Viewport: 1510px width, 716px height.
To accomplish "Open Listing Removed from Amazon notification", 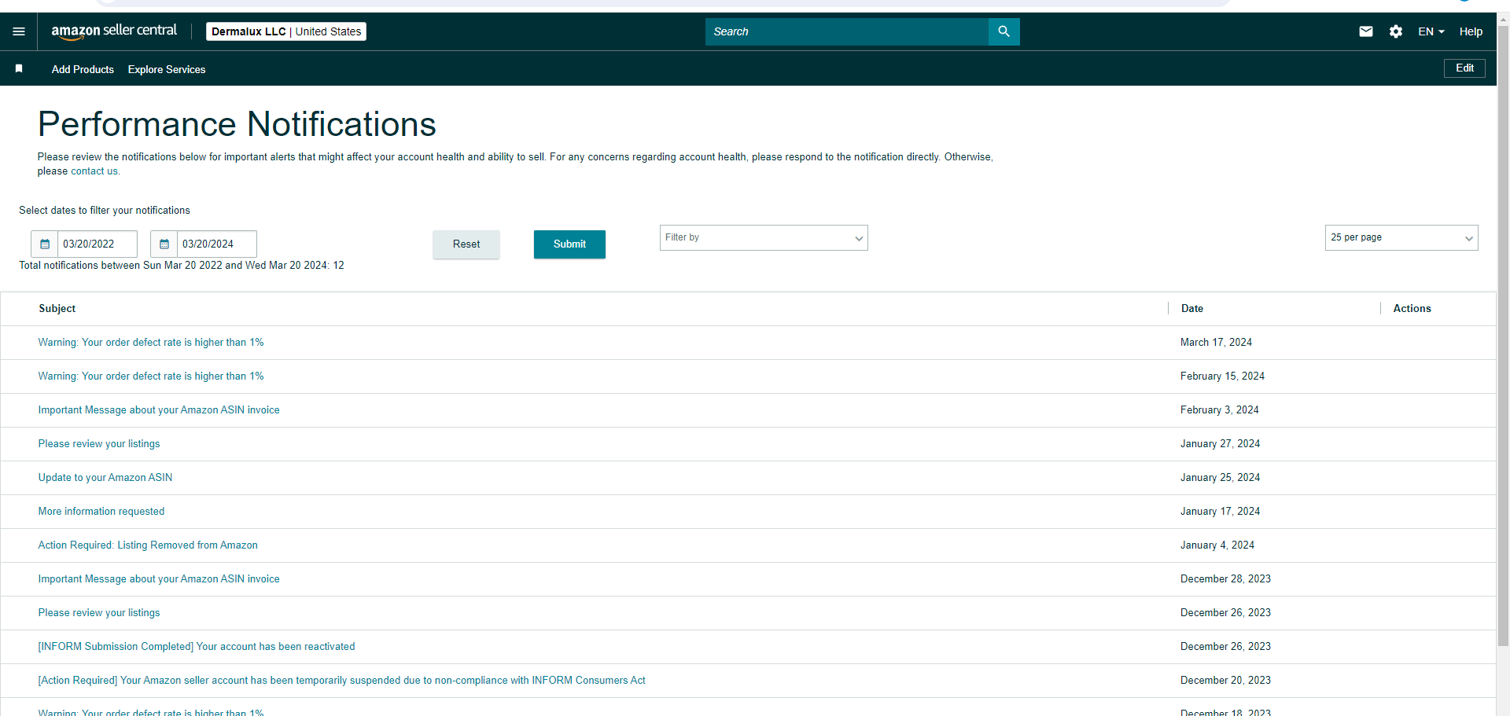I will 148,545.
